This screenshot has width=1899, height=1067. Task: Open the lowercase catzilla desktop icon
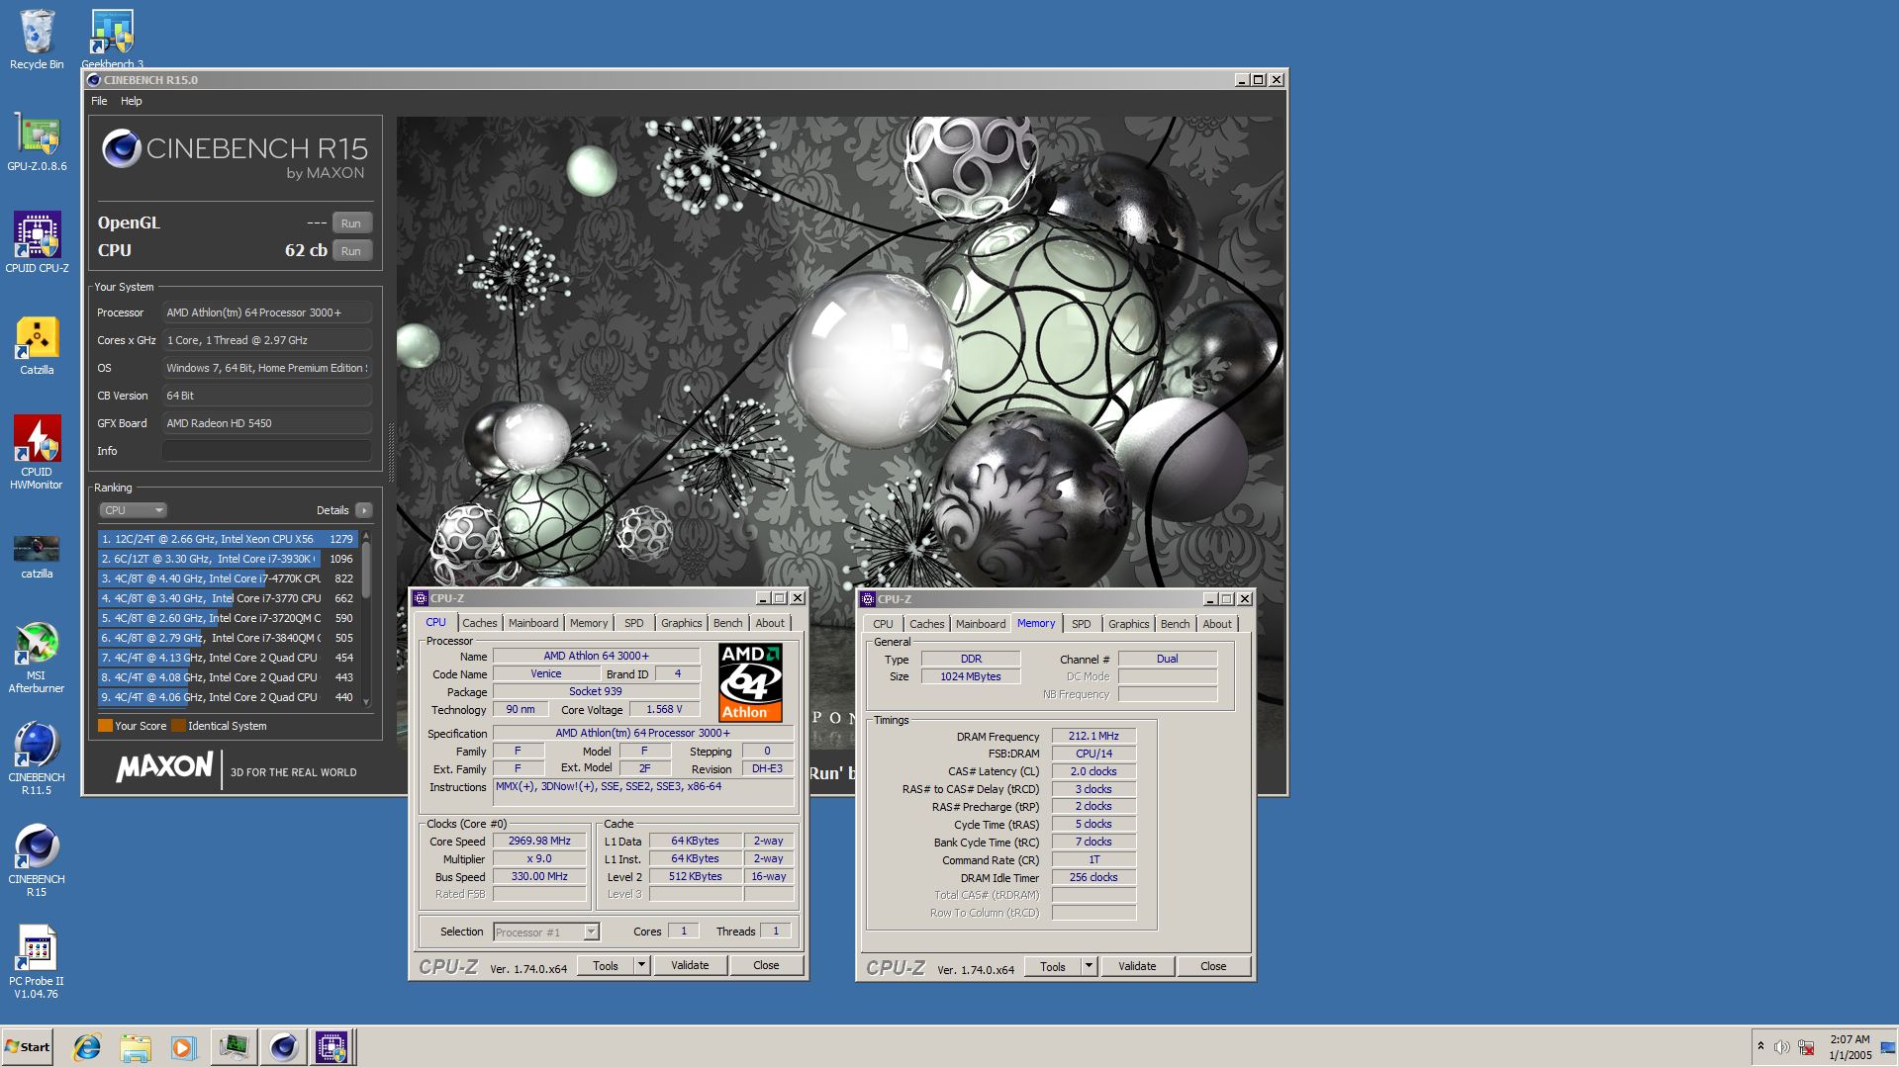click(x=37, y=556)
